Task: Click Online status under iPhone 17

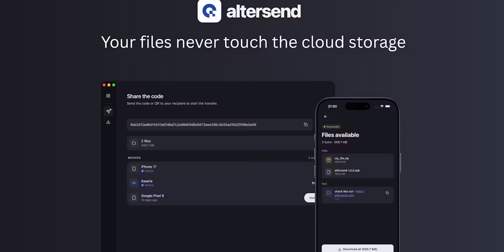Action: pyautogui.click(x=148, y=171)
